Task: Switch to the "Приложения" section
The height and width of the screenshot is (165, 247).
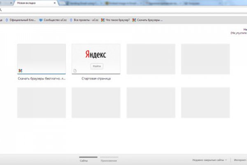Action: pos(109,160)
